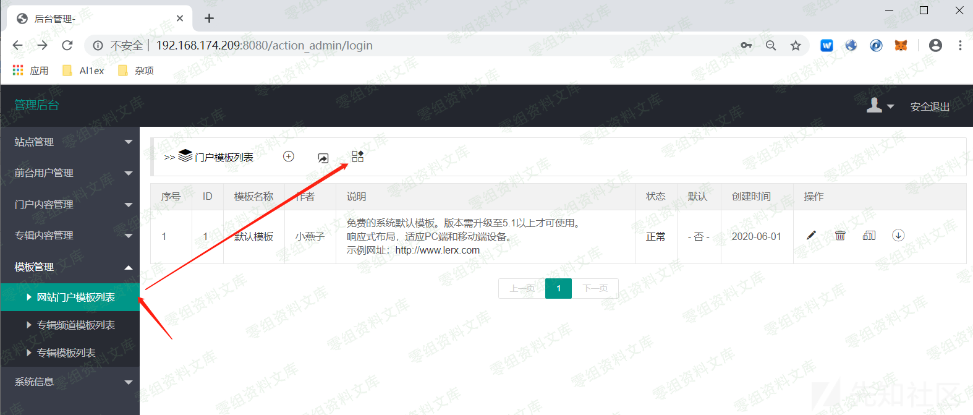
Task: Click the circled down-arrow icon in the template row
Action: tap(898, 236)
